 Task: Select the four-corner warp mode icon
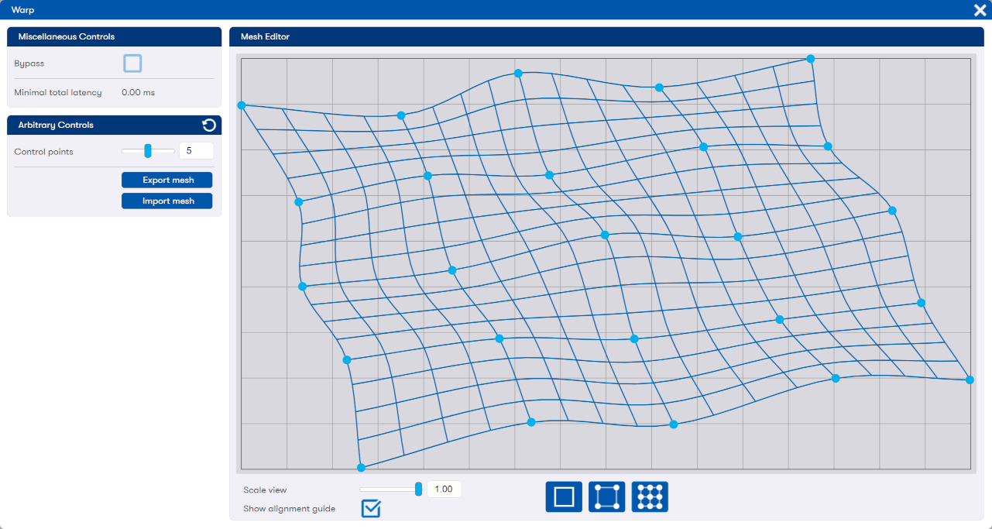pyautogui.click(x=606, y=496)
